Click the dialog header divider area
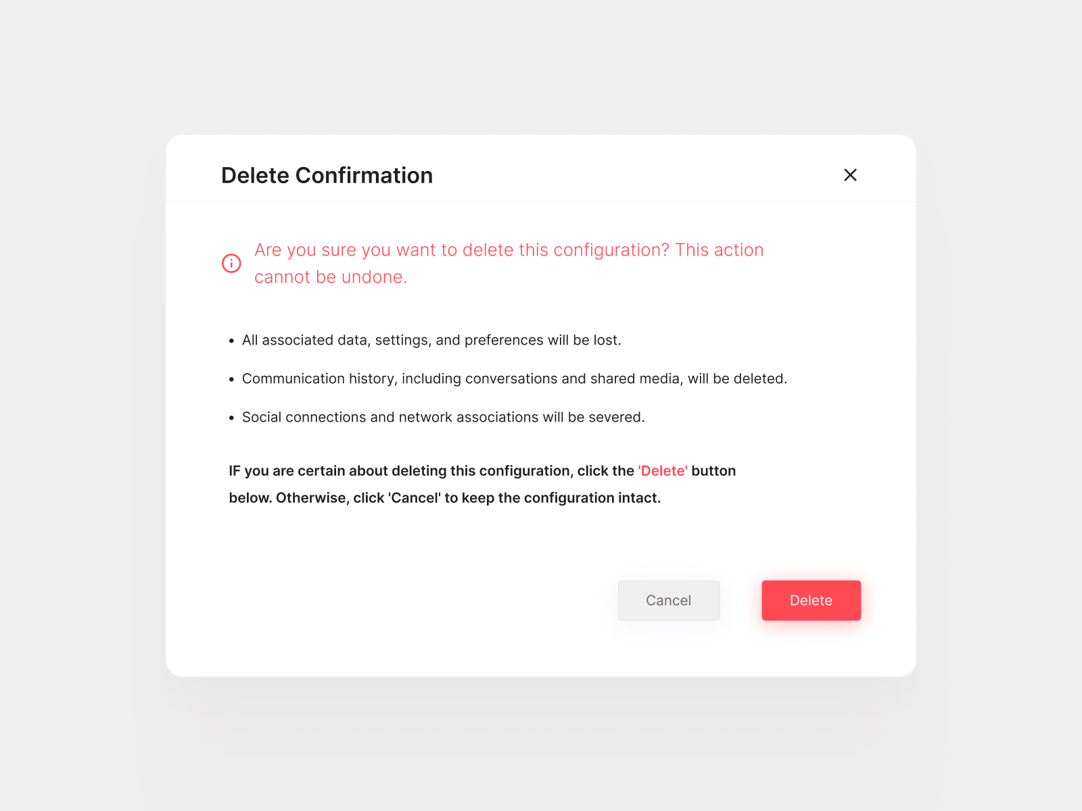This screenshot has height=811, width=1082. click(541, 203)
